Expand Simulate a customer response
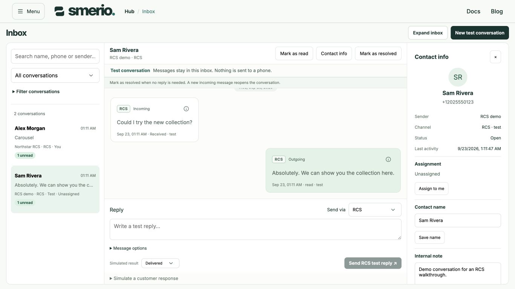Screen dimensions: 515x289 [144, 278]
